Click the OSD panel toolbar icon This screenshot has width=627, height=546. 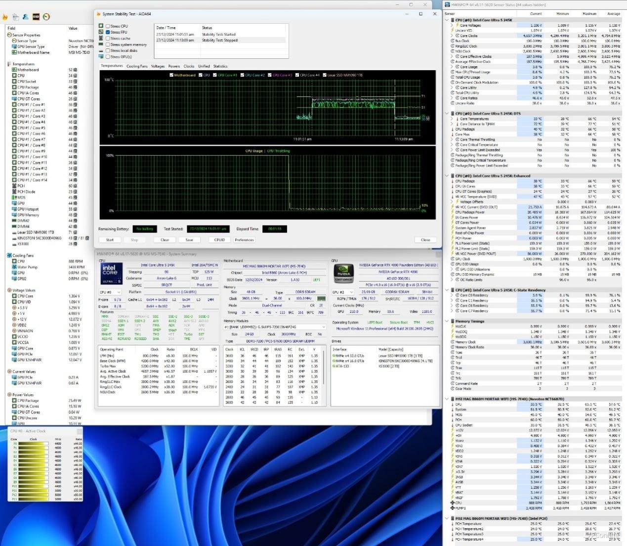(x=36, y=17)
